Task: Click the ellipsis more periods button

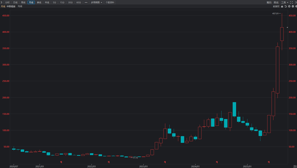Action: point(86,3)
